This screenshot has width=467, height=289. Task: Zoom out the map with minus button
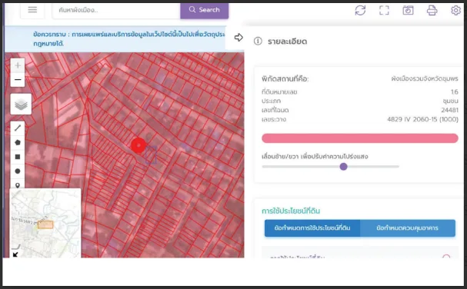[18, 80]
